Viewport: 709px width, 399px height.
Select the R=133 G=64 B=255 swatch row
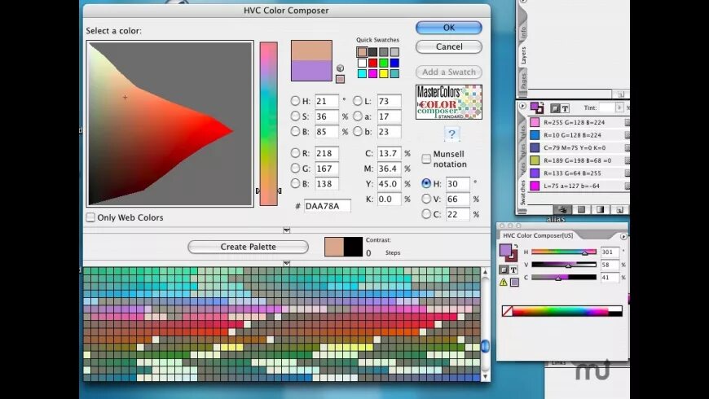579,173
